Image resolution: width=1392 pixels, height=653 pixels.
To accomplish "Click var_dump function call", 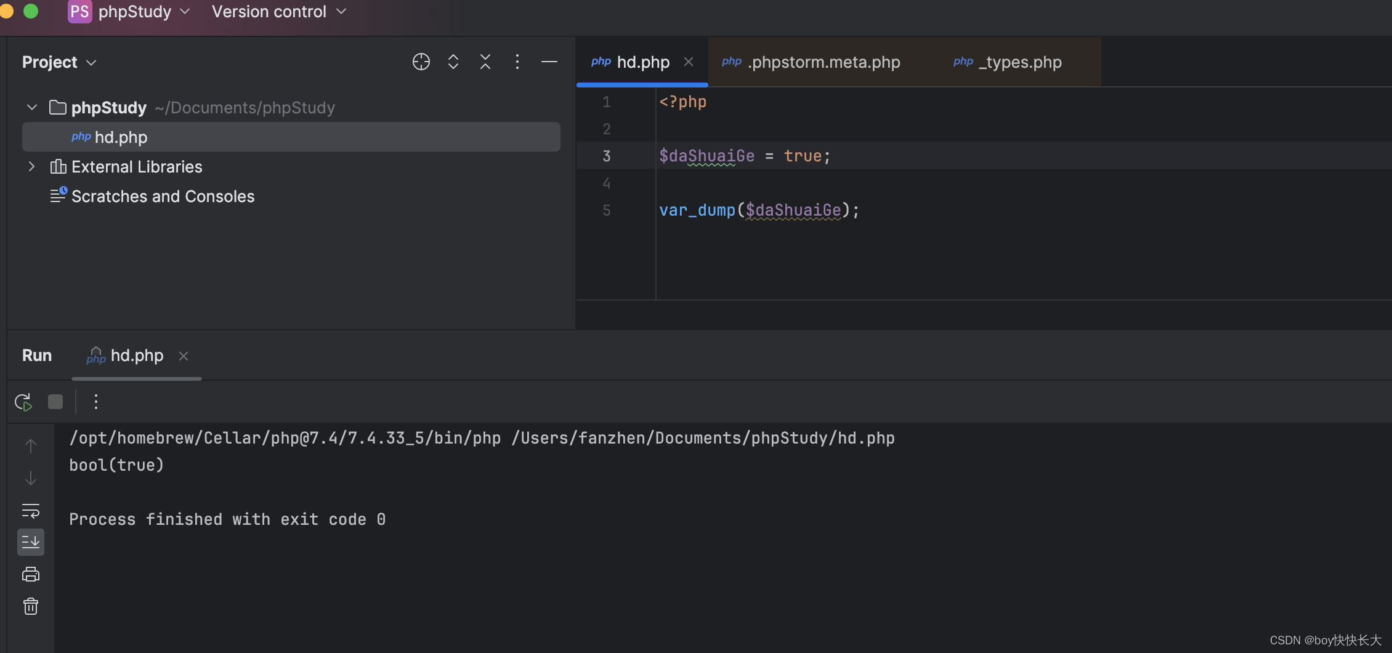I will [x=697, y=210].
